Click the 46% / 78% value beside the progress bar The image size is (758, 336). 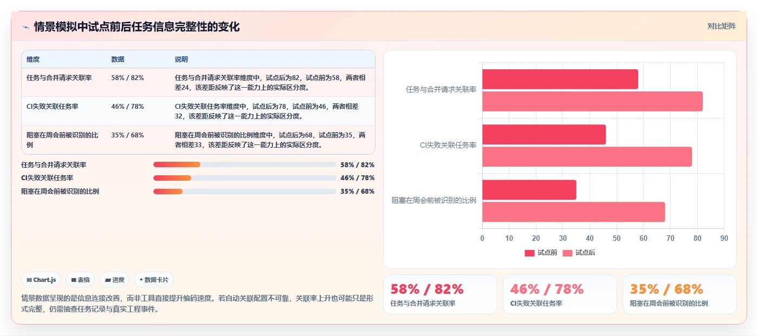point(358,178)
